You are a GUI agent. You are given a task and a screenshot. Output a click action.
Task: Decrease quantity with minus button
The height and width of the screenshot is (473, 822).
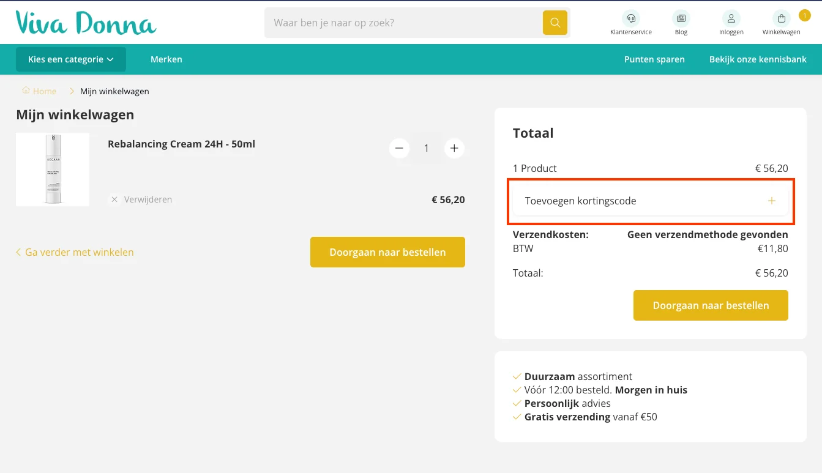click(x=399, y=148)
